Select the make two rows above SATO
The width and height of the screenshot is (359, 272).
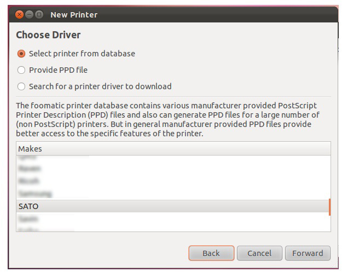[x=28, y=181]
